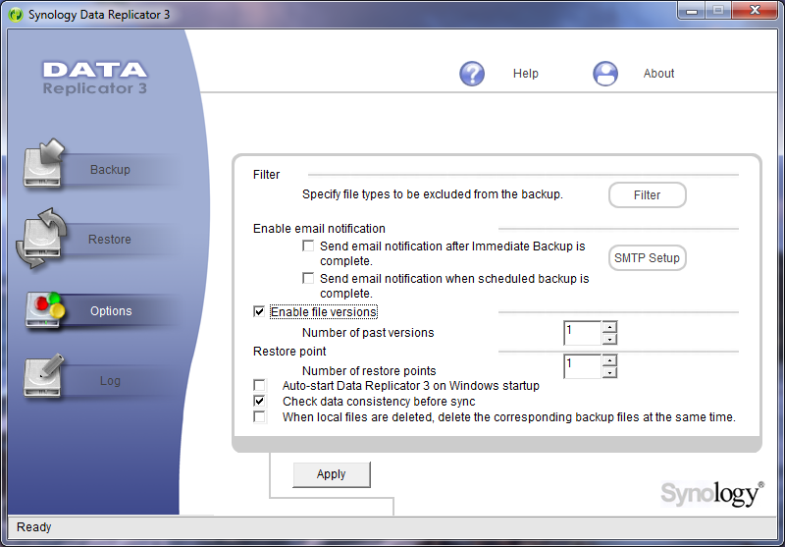785x547 pixels.
Task: Click the Data Replicator 3 logo
Action: click(x=95, y=78)
